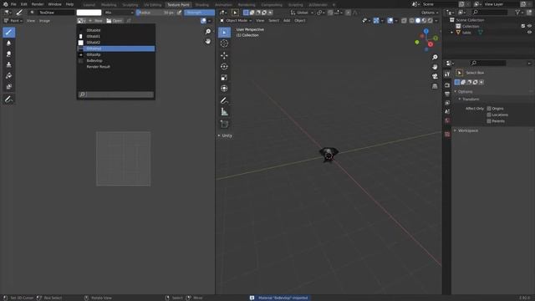535x301 pixels.
Task: Switch perspective/orthographic with the grid icon
Action: [435, 86]
